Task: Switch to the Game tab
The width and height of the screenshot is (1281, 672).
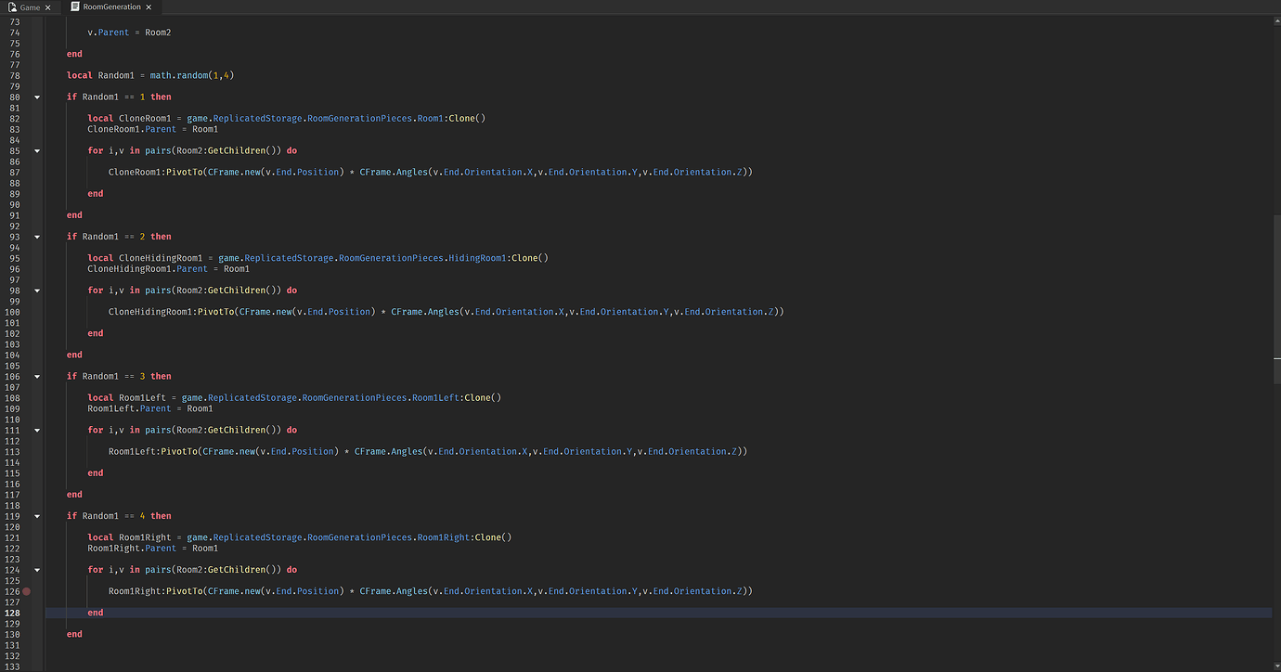Action: pos(28,6)
